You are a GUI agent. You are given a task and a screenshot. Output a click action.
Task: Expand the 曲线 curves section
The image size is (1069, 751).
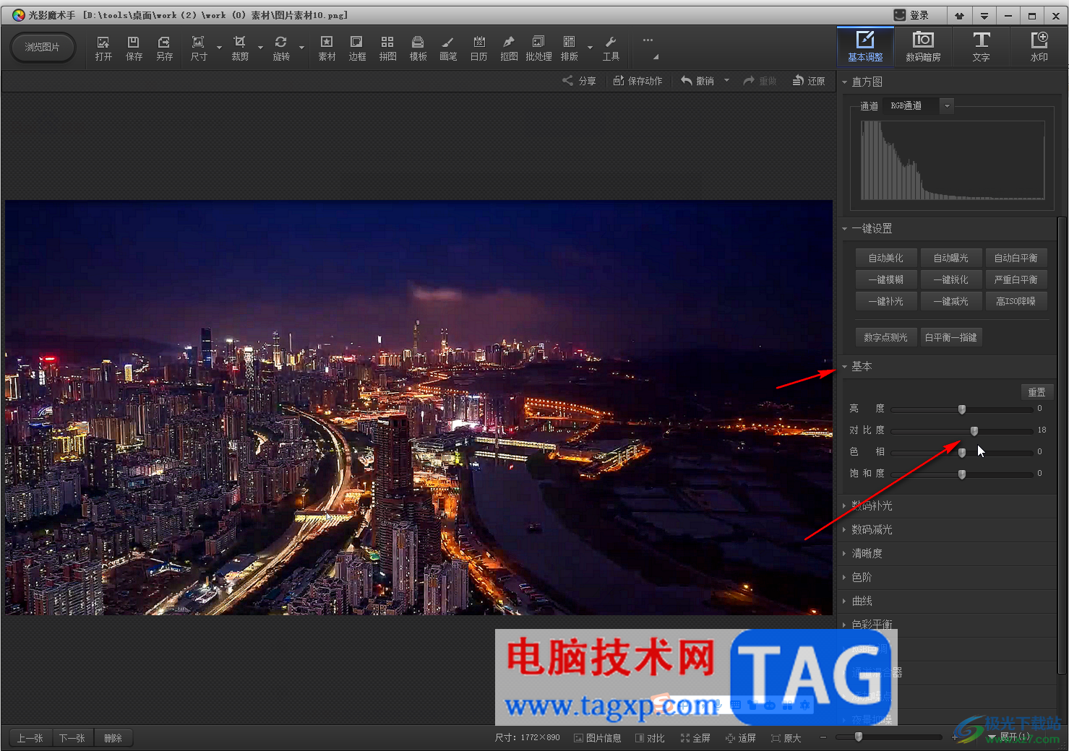point(844,602)
